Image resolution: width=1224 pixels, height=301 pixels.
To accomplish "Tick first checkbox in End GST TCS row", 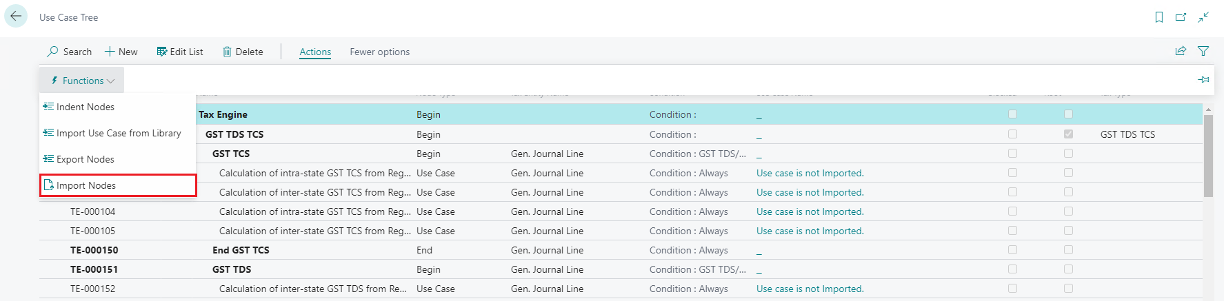I will click(x=1012, y=250).
